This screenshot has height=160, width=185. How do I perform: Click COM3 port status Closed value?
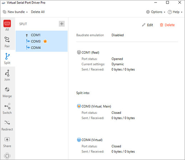tap(116, 113)
